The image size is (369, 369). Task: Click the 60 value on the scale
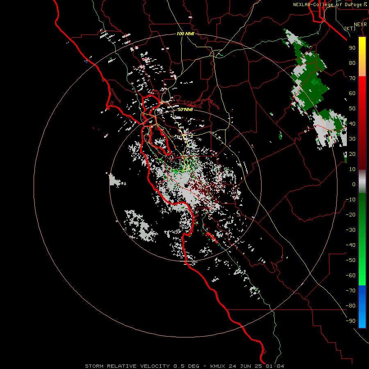click(352, 93)
